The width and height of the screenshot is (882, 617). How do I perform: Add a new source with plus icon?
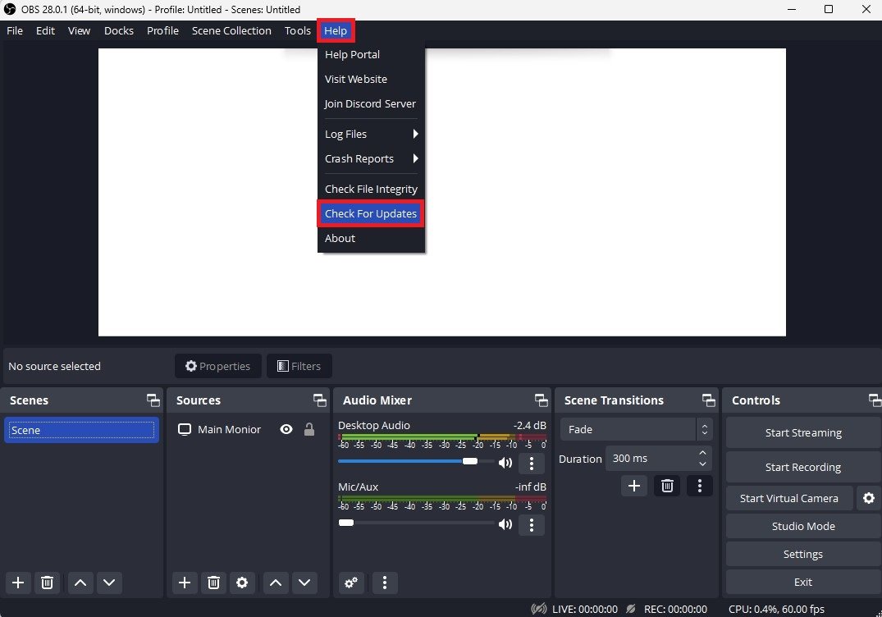point(185,583)
